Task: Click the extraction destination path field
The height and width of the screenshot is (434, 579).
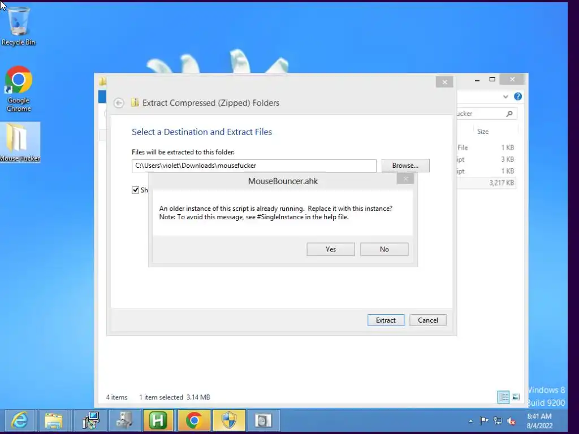Action: pyautogui.click(x=254, y=166)
